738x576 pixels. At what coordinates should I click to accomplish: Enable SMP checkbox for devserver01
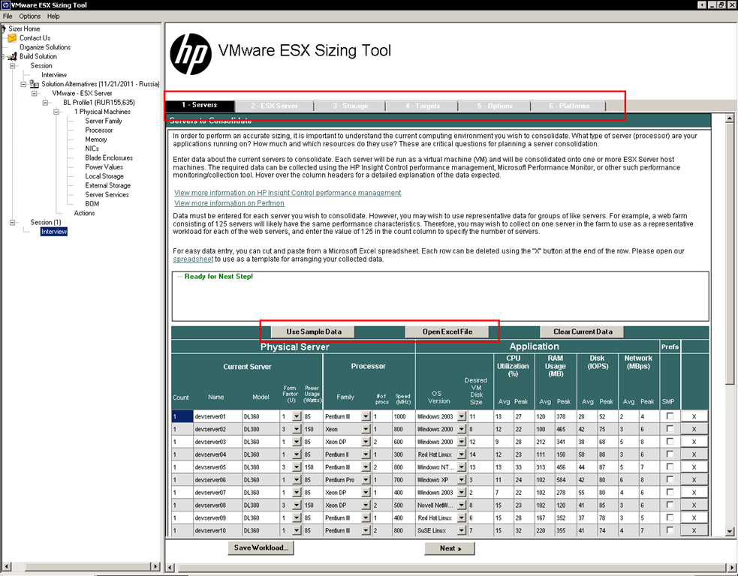(x=670, y=416)
